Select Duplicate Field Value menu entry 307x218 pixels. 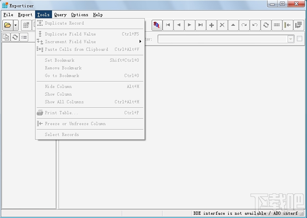(90, 34)
